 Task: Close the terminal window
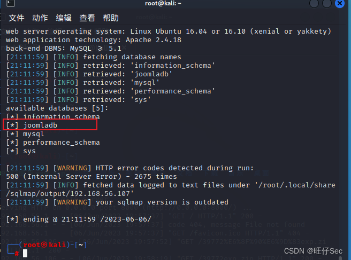click(x=339, y=4)
